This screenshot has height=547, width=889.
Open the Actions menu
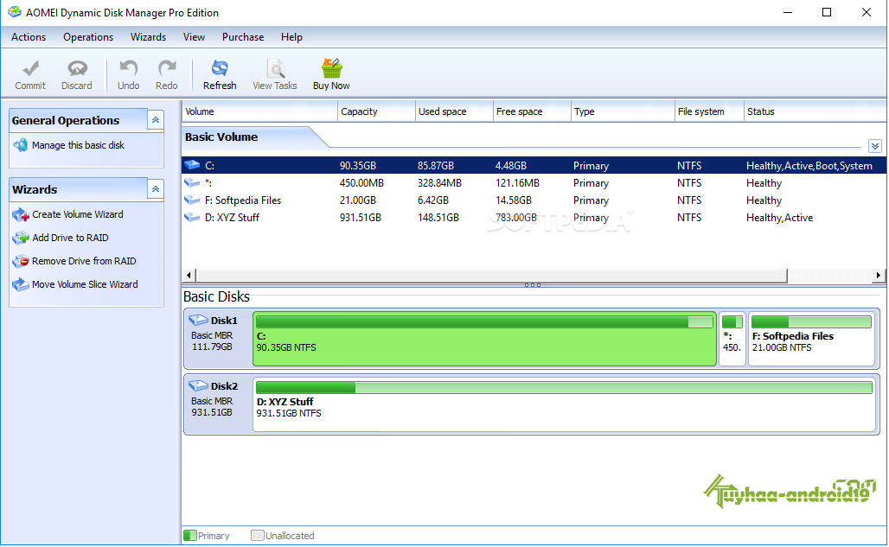pos(29,37)
